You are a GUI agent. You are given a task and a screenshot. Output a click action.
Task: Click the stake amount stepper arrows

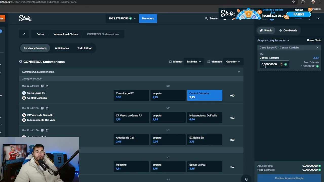pyautogui.click(x=281, y=64)
